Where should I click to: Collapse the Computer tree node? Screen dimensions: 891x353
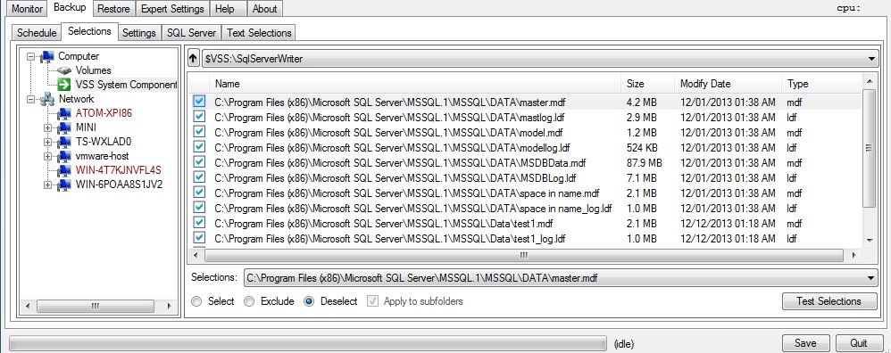click(30, 57)
